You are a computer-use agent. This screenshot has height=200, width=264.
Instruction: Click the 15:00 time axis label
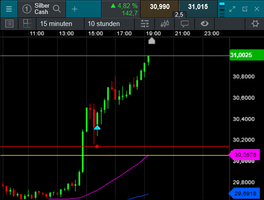[96, 34]
